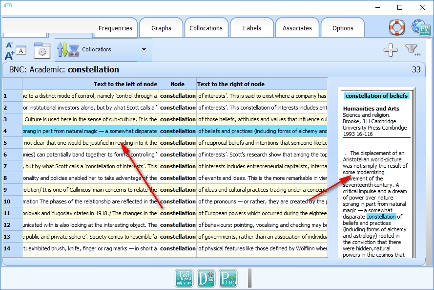Switch to the Frequencies tab
Screen dimensions: 434x290
[115, 28]
